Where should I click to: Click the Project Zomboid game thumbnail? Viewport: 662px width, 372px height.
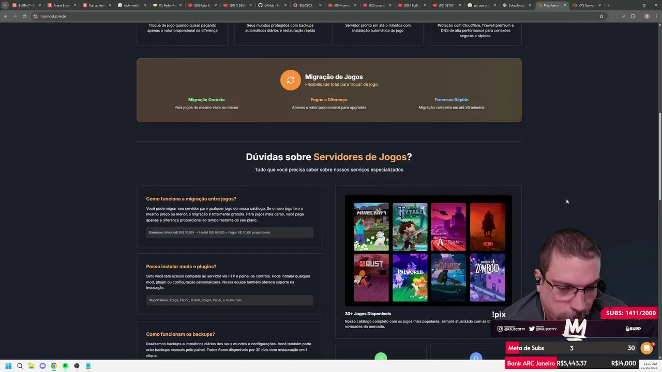[x=487, y=277]
